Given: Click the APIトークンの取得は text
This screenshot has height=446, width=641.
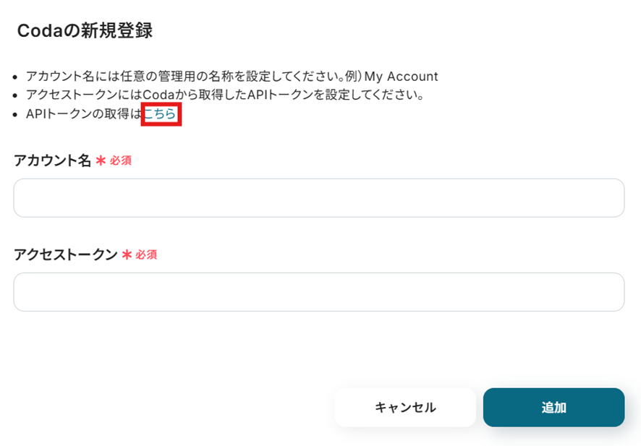Looking at the screenshot, I should coord(83,113).
